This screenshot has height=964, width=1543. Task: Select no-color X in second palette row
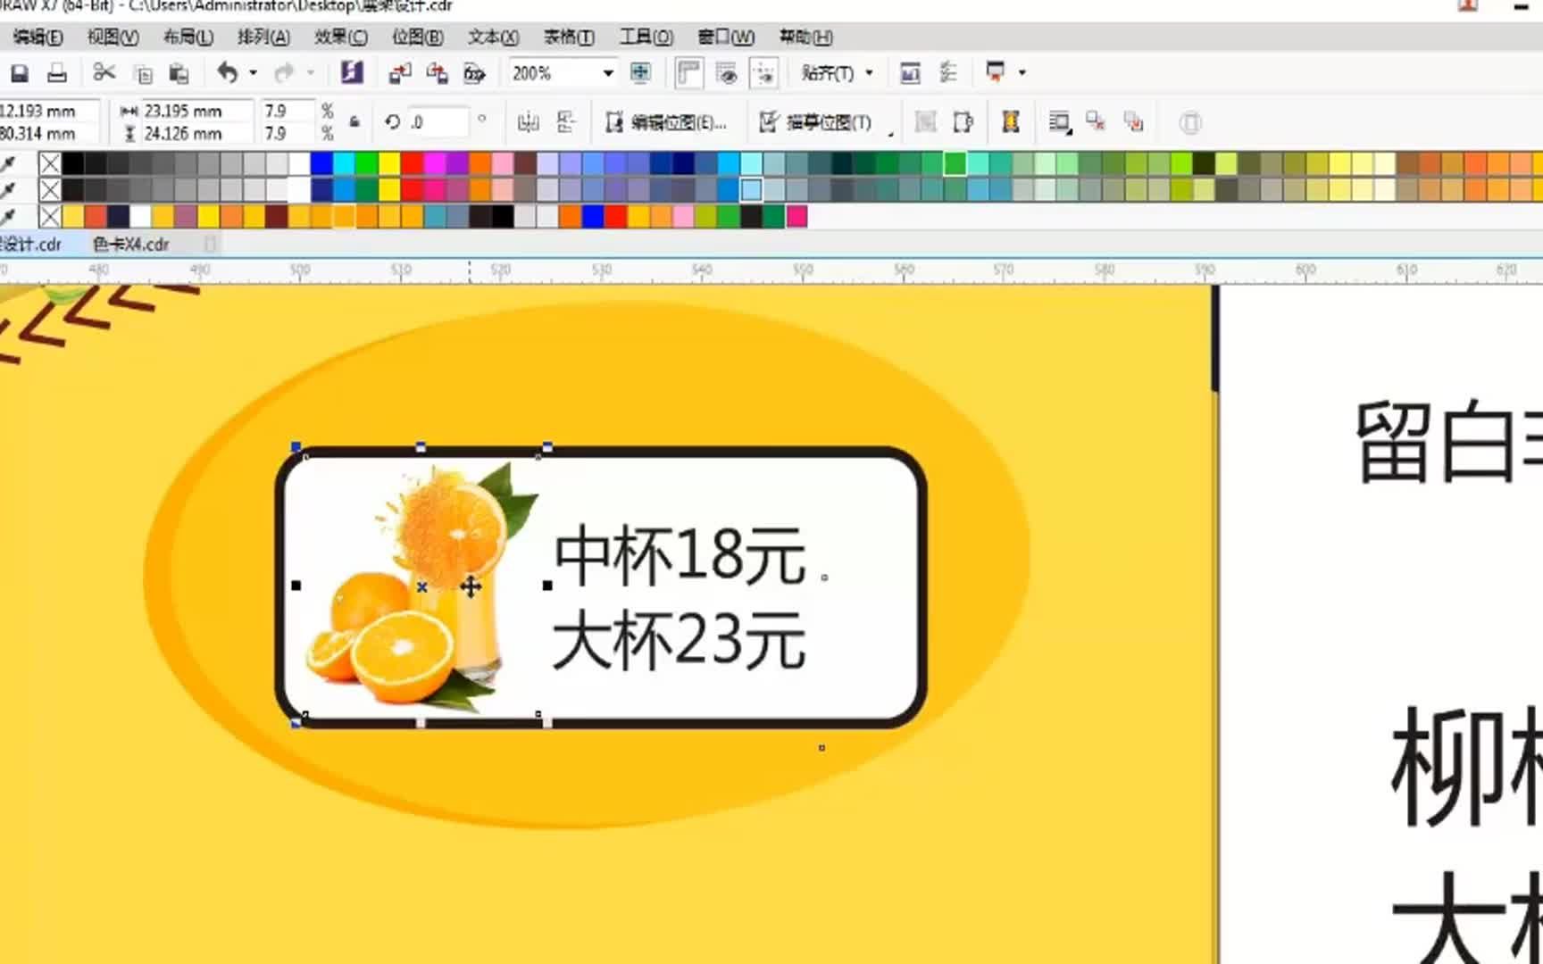tap(50, 189)
